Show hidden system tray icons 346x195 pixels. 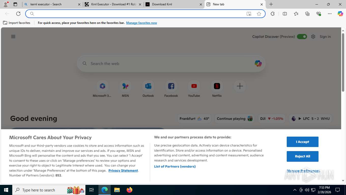[x=295, y=190]
